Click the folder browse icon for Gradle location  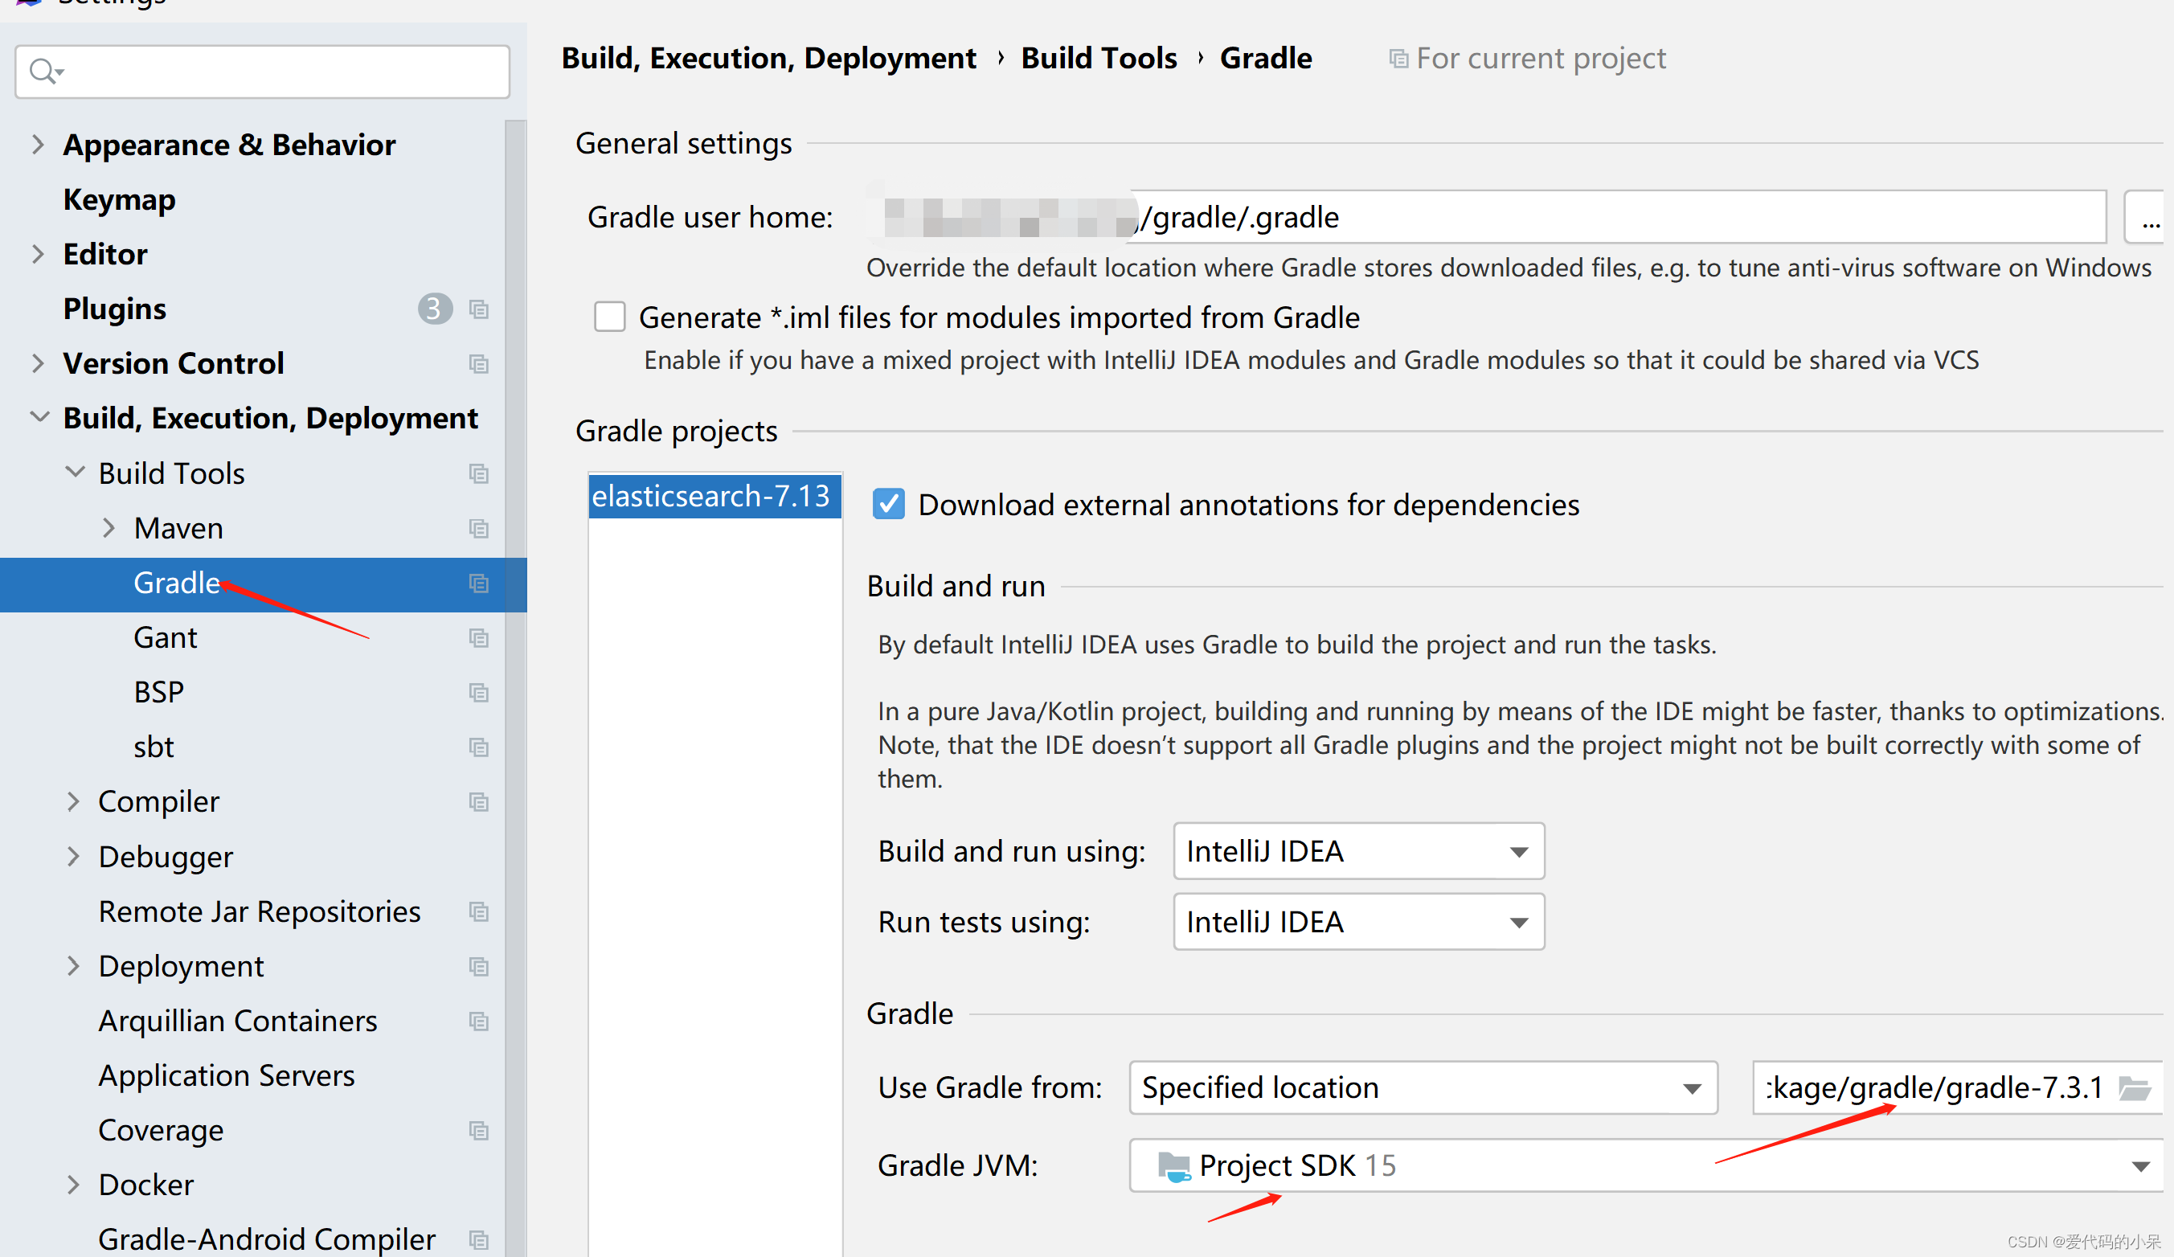point(2135,1089)
